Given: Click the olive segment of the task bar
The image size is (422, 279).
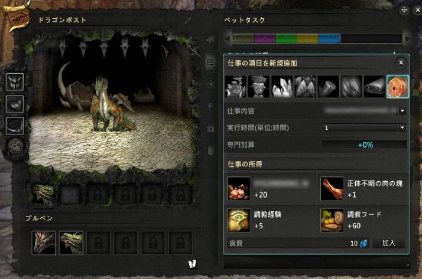Looking at the screenshot, I should pos(244,38).
